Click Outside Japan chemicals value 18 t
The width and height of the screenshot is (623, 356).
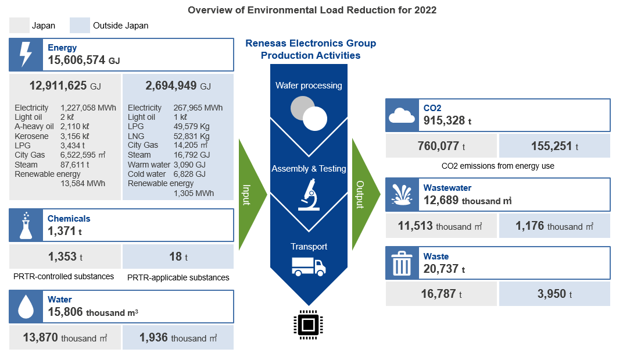(178, 257)
